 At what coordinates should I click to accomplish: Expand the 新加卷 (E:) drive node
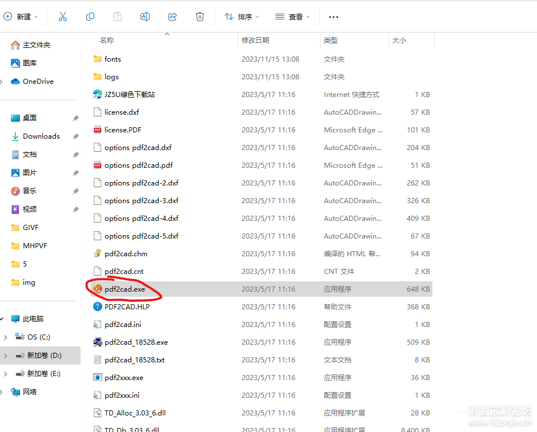tap(6, 374)
